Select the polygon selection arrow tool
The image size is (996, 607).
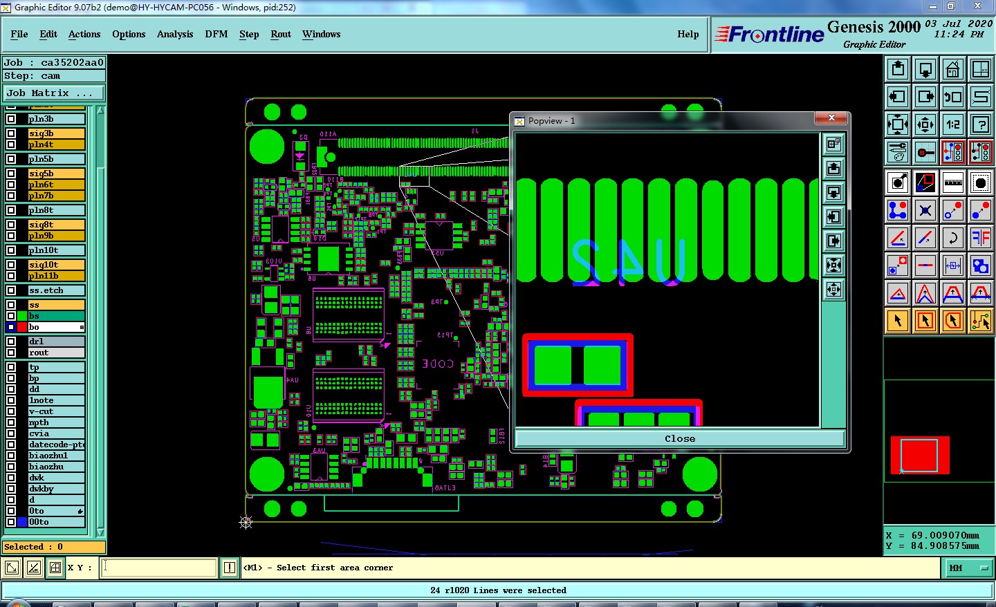(x=953, y=321)
